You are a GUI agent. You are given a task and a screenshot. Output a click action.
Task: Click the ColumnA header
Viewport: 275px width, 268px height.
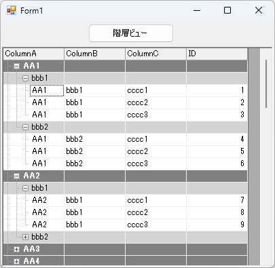coord(34,54)
